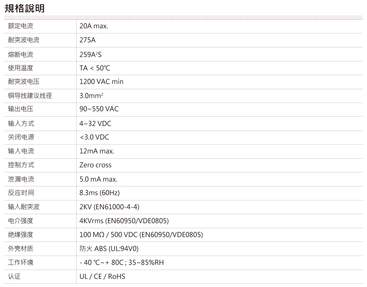Click the 额定电流 row label
This screenshot has height=287, width=367.
pos(21,26)
